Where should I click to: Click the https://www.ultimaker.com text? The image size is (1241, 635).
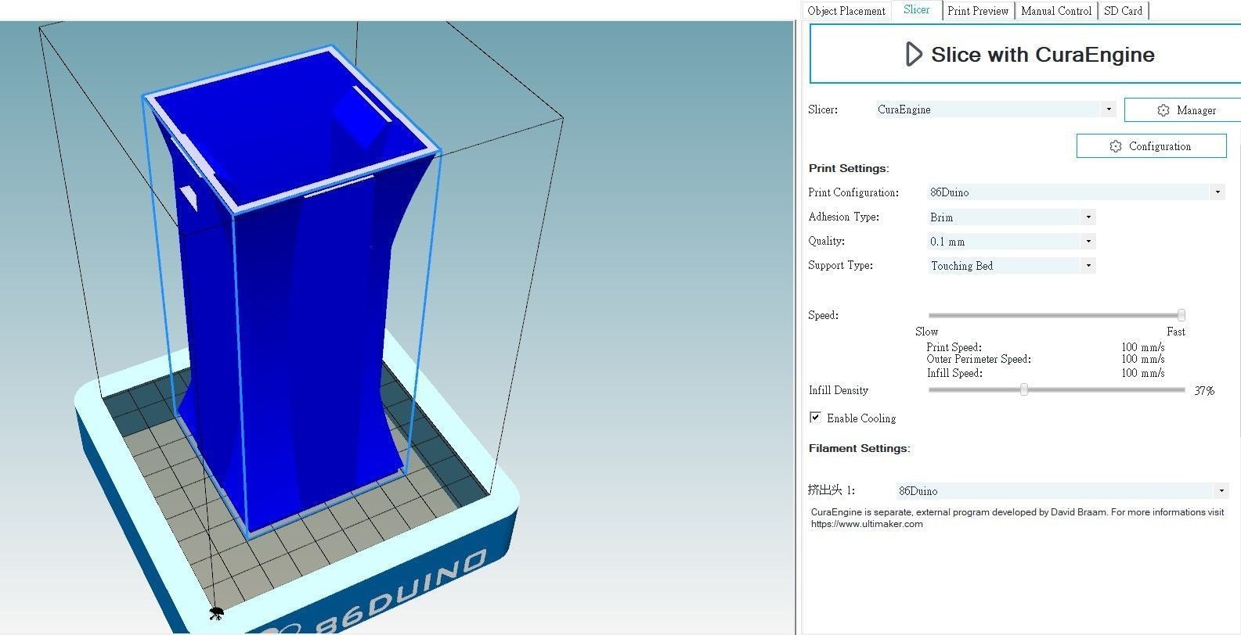[x=867, y=524]
